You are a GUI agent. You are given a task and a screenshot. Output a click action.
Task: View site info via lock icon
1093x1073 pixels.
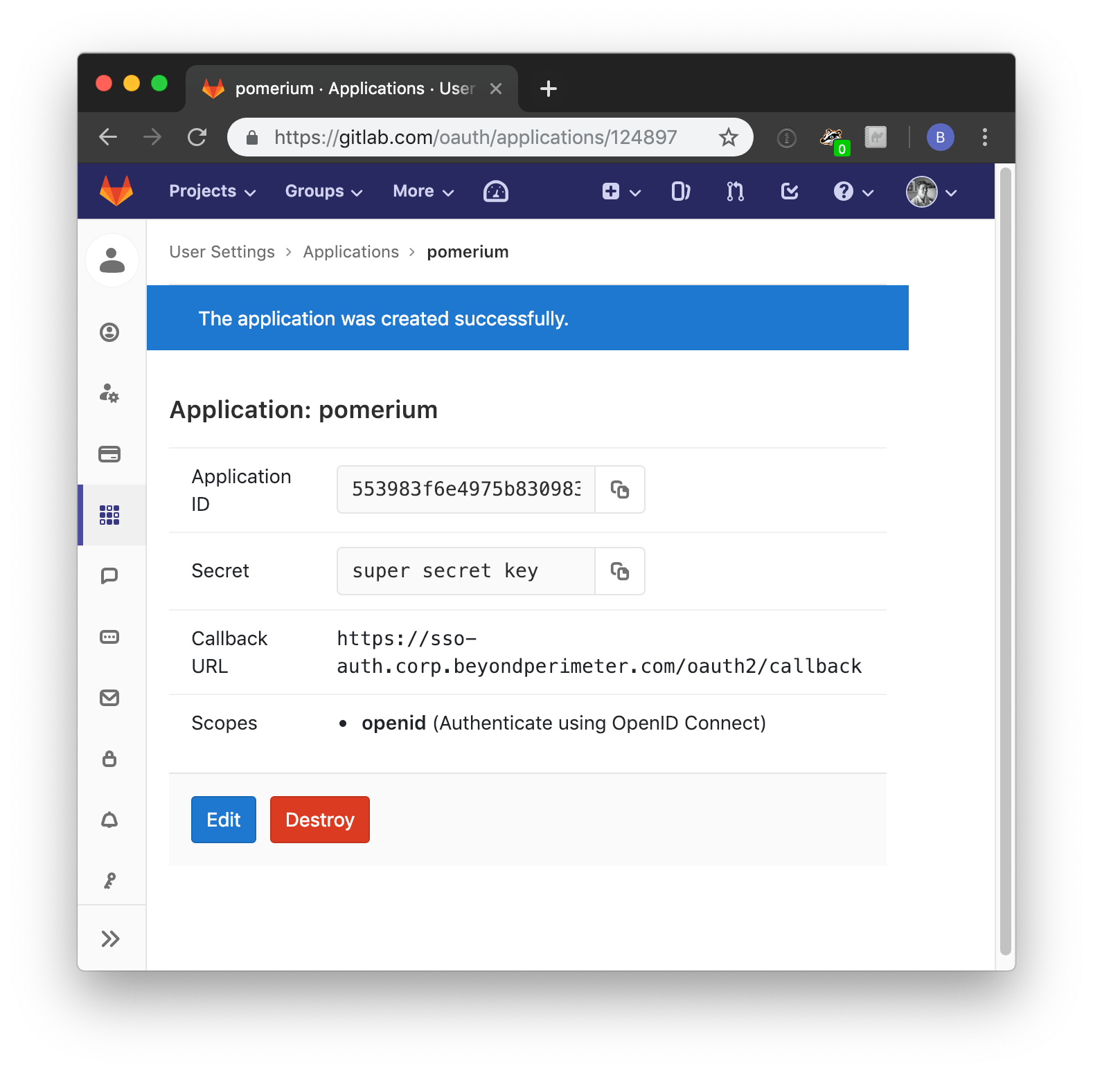[252, 138]
